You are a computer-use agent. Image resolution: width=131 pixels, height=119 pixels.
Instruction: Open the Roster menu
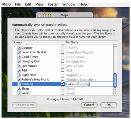53,4
